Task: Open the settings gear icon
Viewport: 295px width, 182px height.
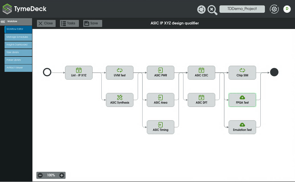Action: coord(274,9)
